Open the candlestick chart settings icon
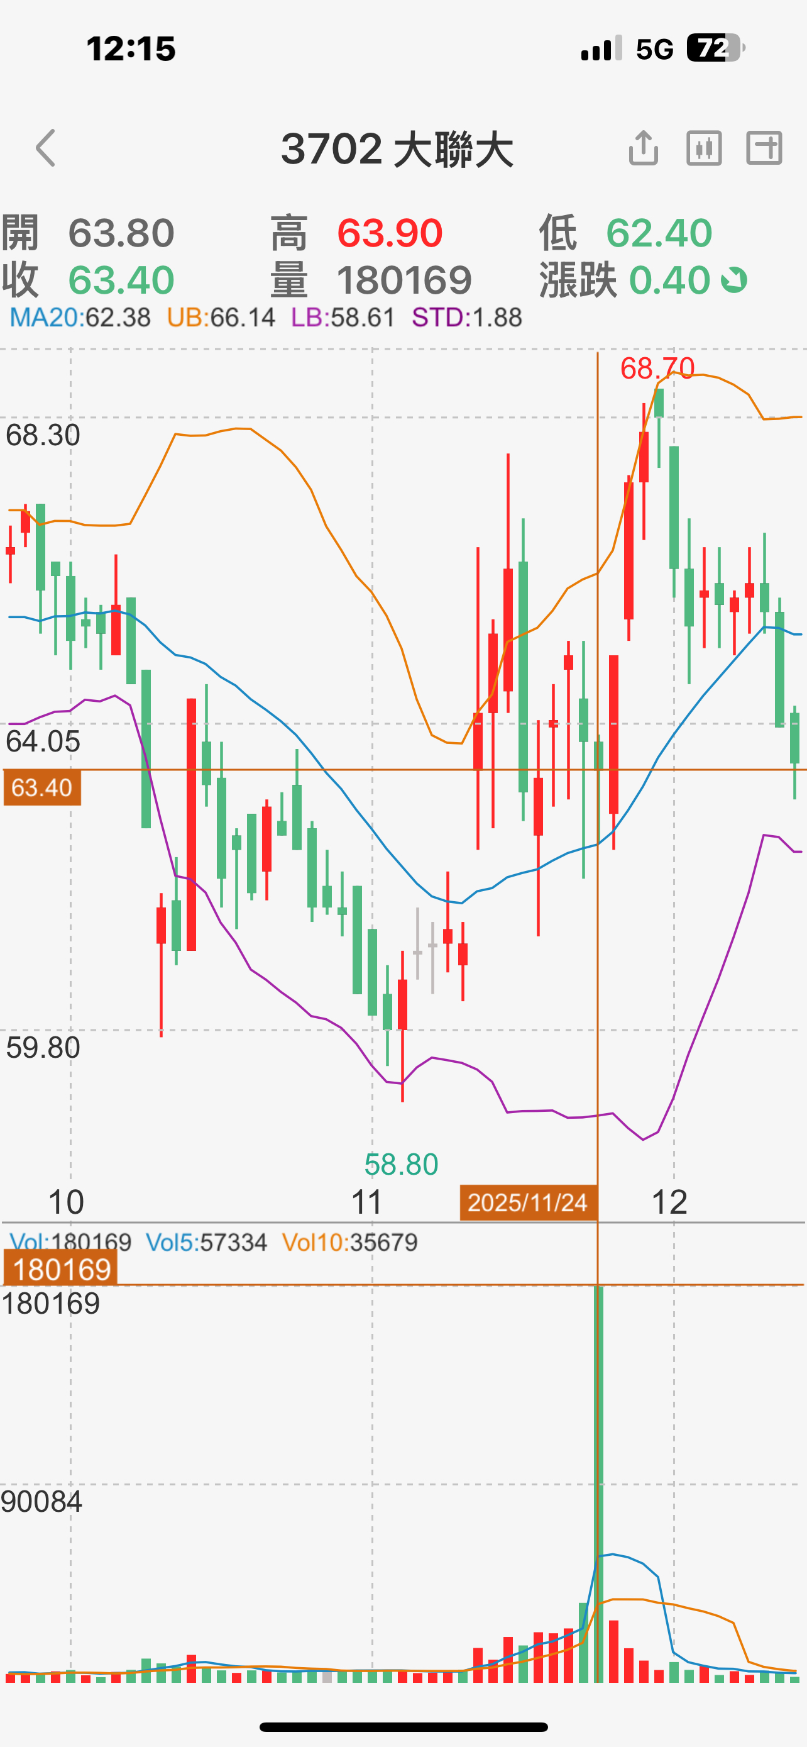The height and width of the screenshot is (1747, 807). click(x=704, y=148)
